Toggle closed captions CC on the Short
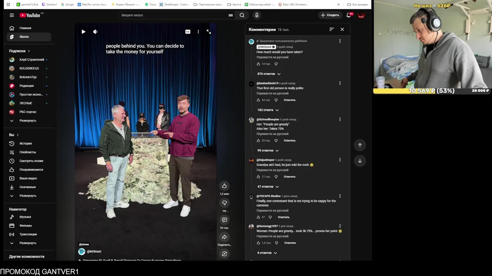This screenshot has width=492, height=276. 188,32
